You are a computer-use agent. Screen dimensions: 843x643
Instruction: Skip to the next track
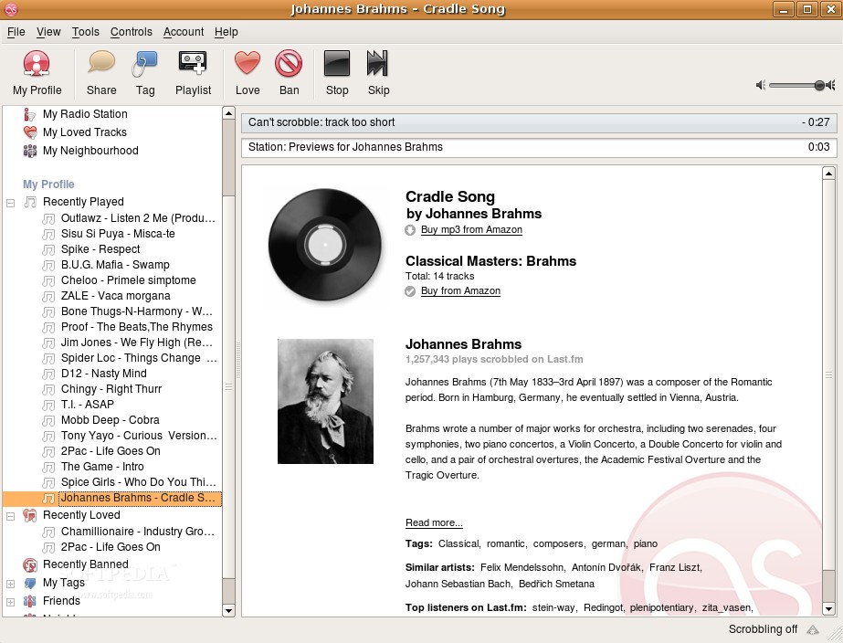point(378,73)
